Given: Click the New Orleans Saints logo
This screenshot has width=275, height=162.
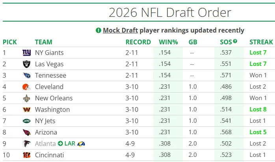Looking at the screenshot, I should pyautogui.click(x=26, y=98).
